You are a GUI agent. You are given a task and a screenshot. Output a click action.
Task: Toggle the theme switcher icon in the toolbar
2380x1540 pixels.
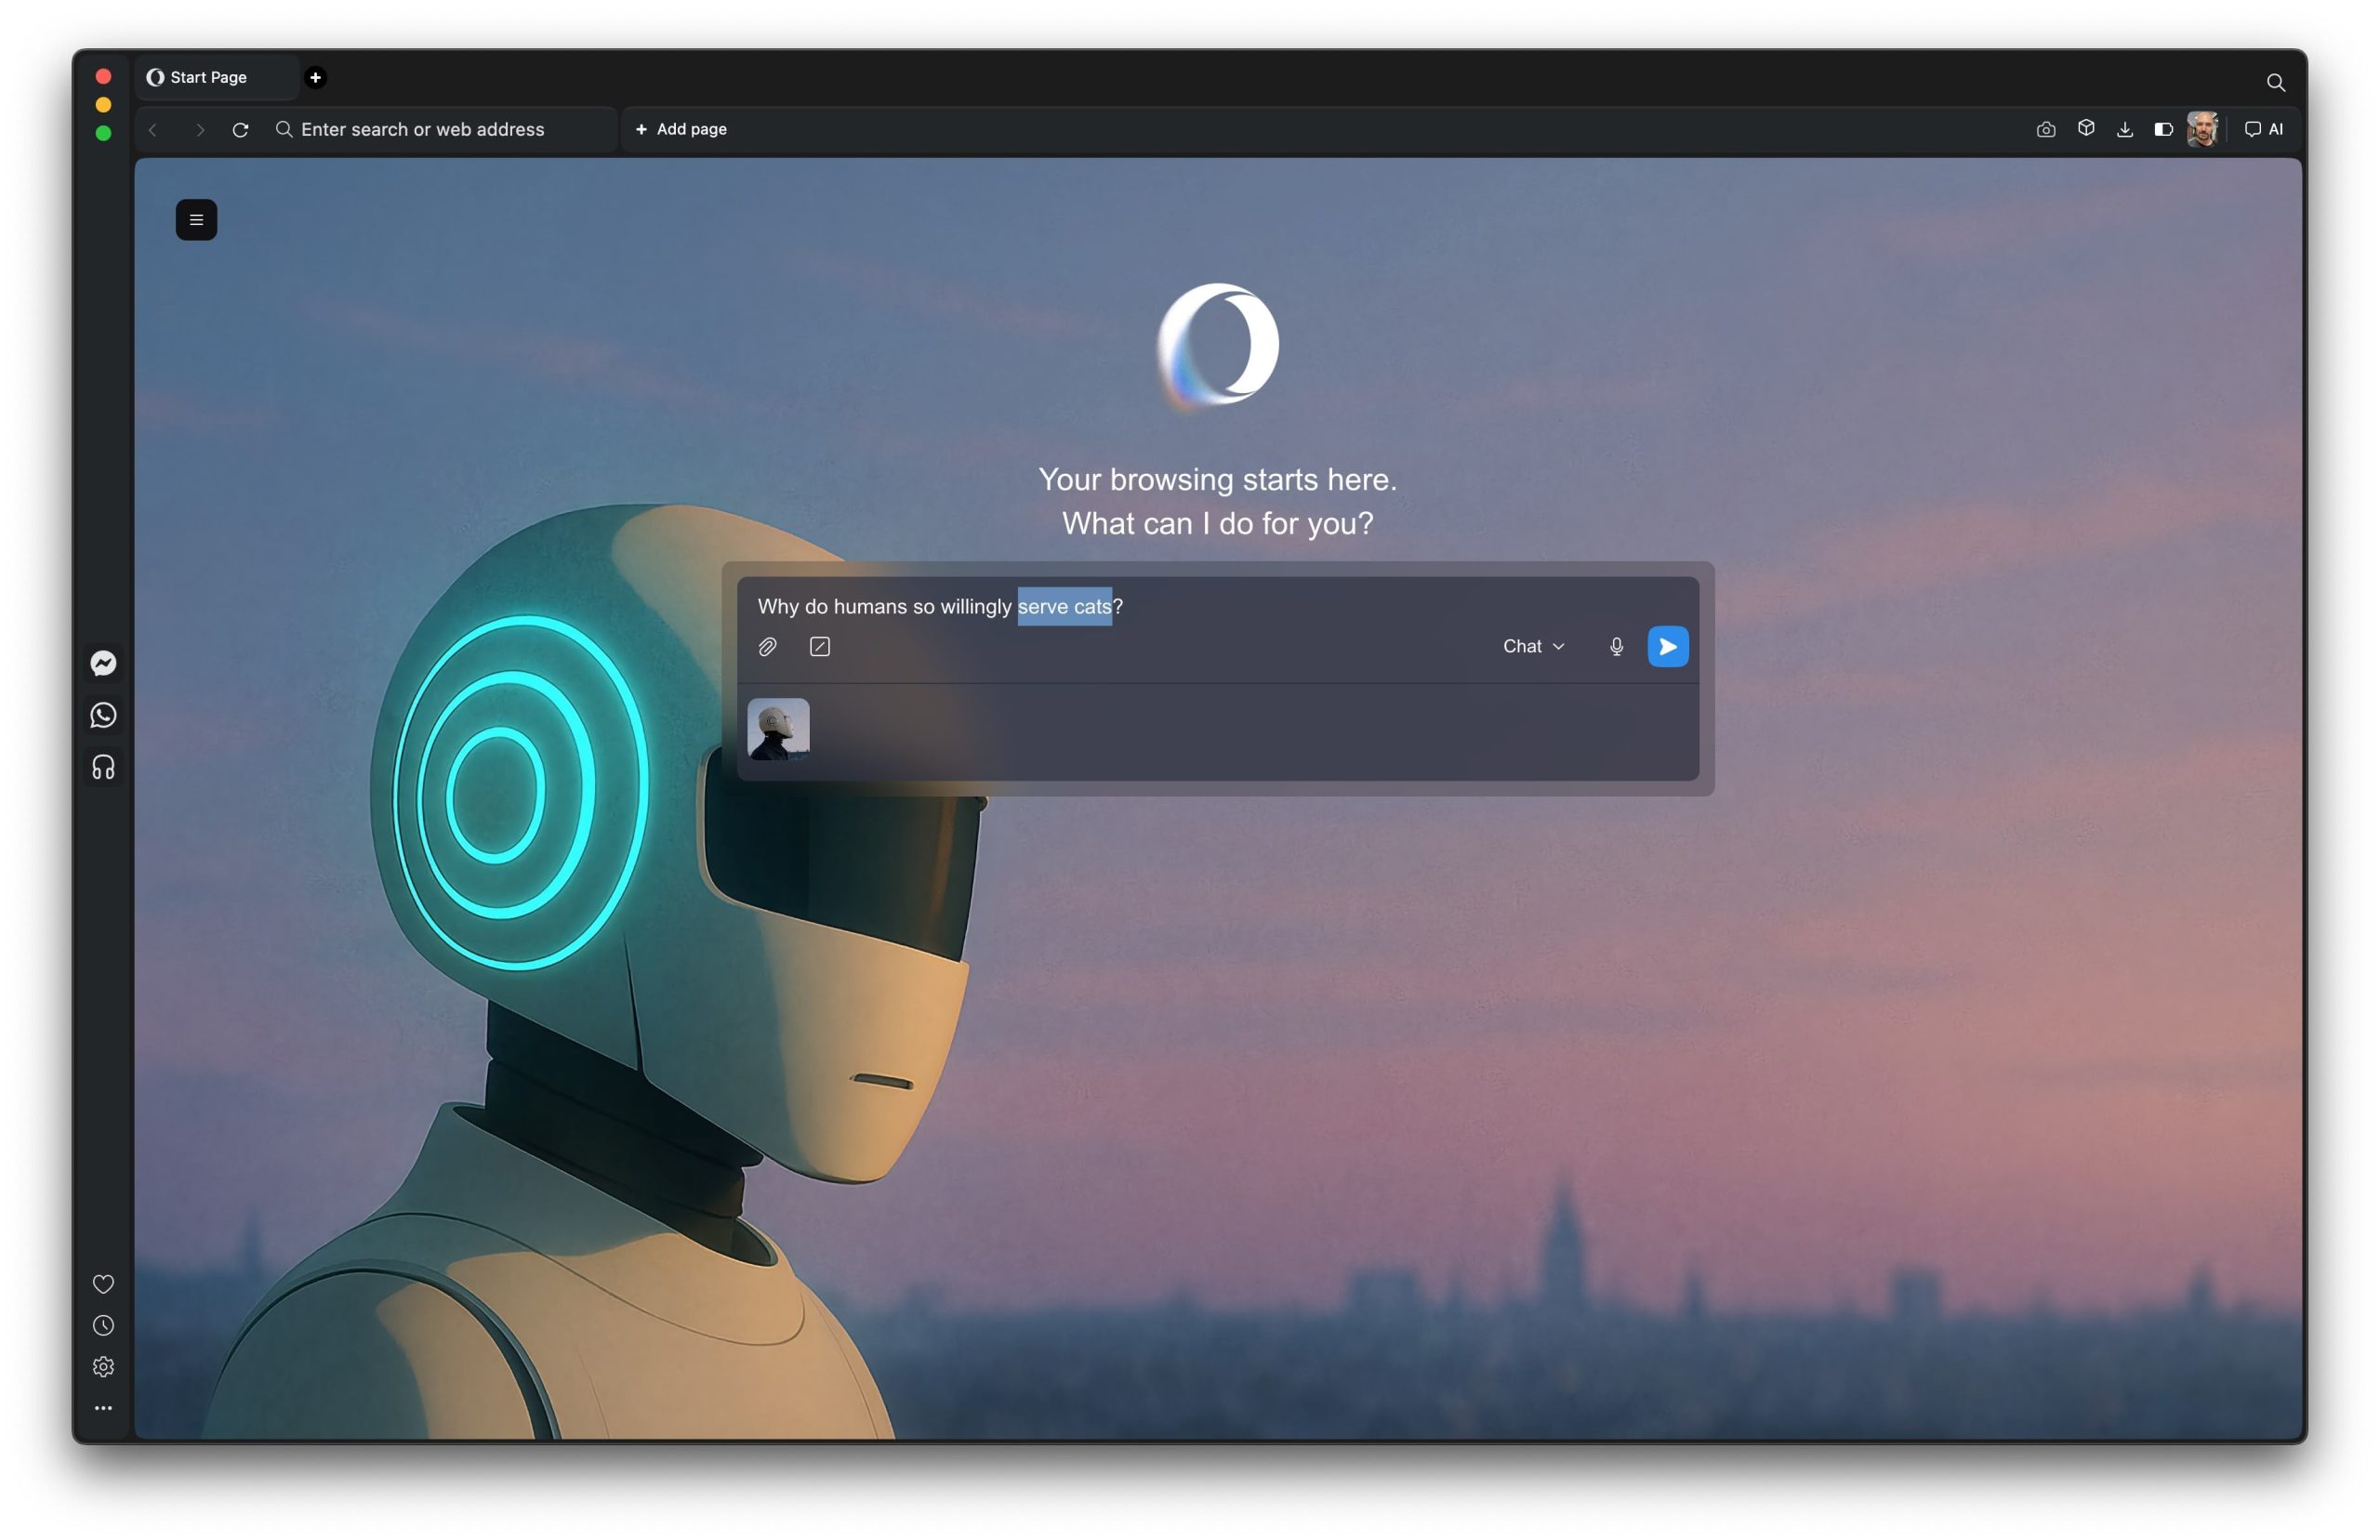click(x=2164, y=129)
